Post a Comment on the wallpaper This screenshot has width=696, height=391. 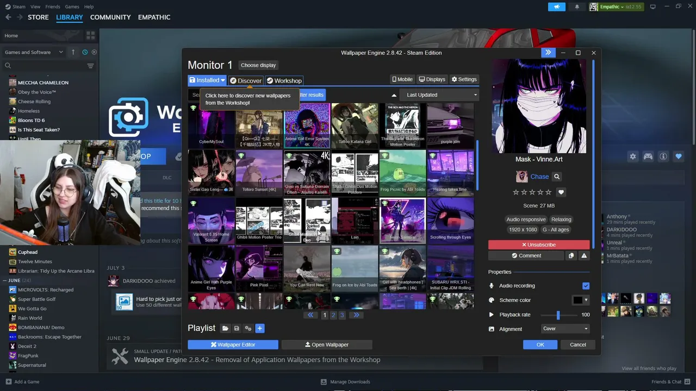click(x=526, y=256)
